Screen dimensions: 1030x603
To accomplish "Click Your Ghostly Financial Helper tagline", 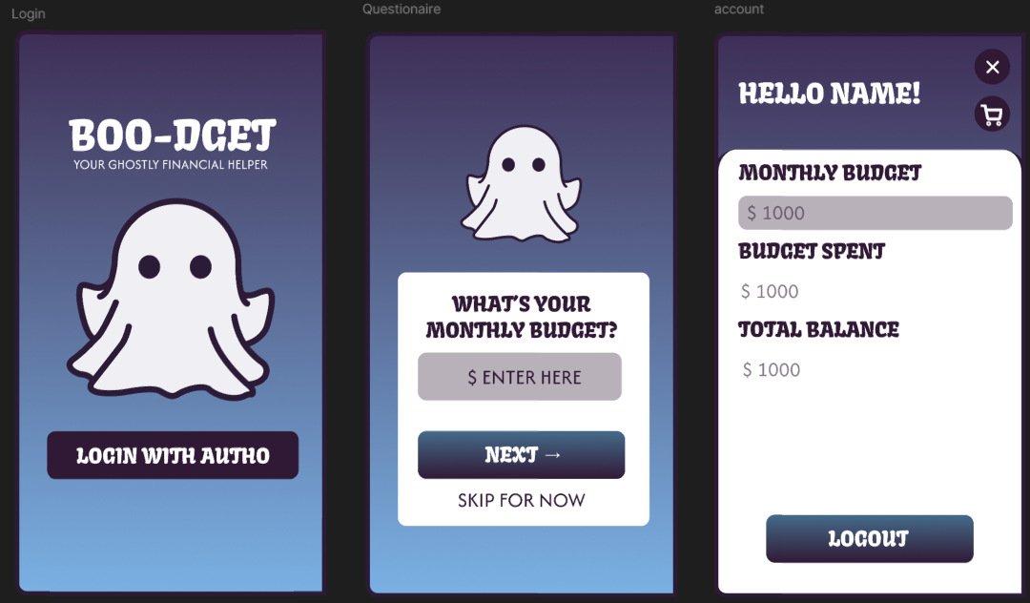I will [x=171, y=165].
